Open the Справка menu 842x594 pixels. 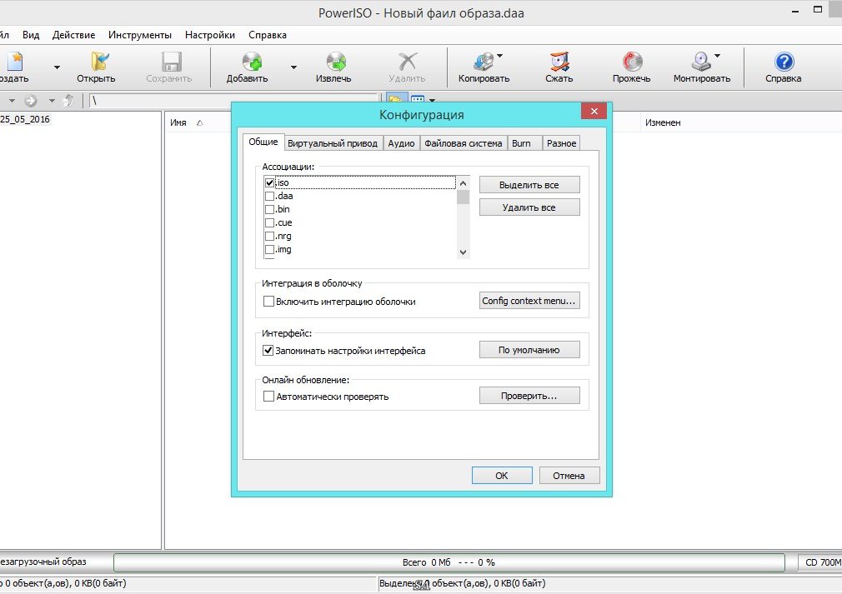point(268,35)
